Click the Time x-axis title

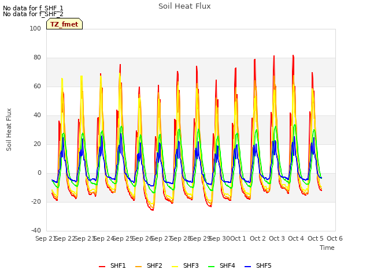327,248
